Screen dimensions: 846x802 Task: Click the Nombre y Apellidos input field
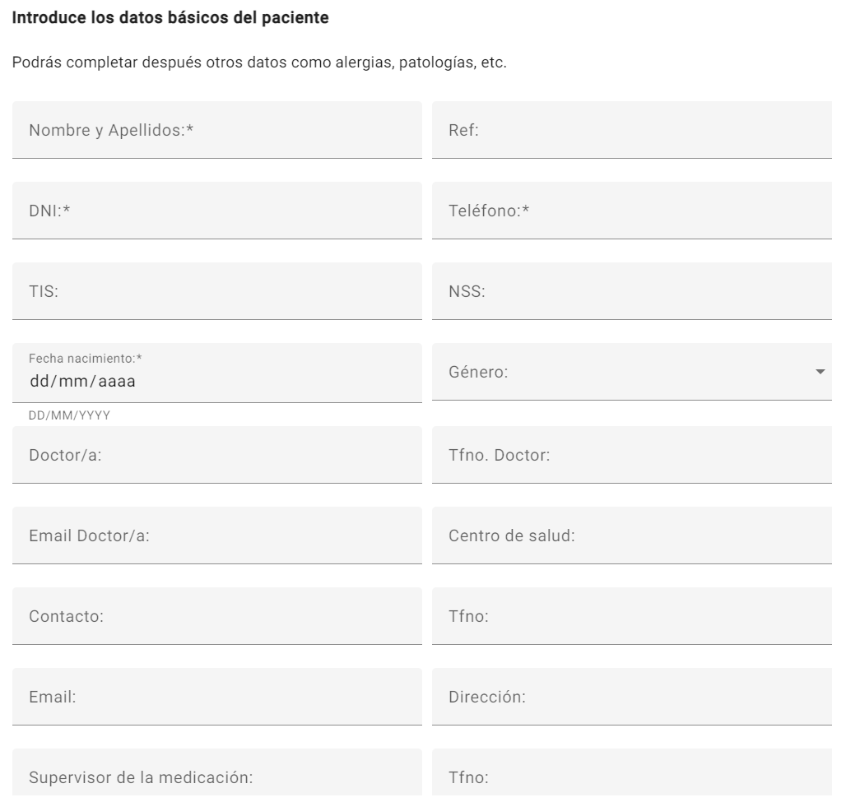[214, 129]
